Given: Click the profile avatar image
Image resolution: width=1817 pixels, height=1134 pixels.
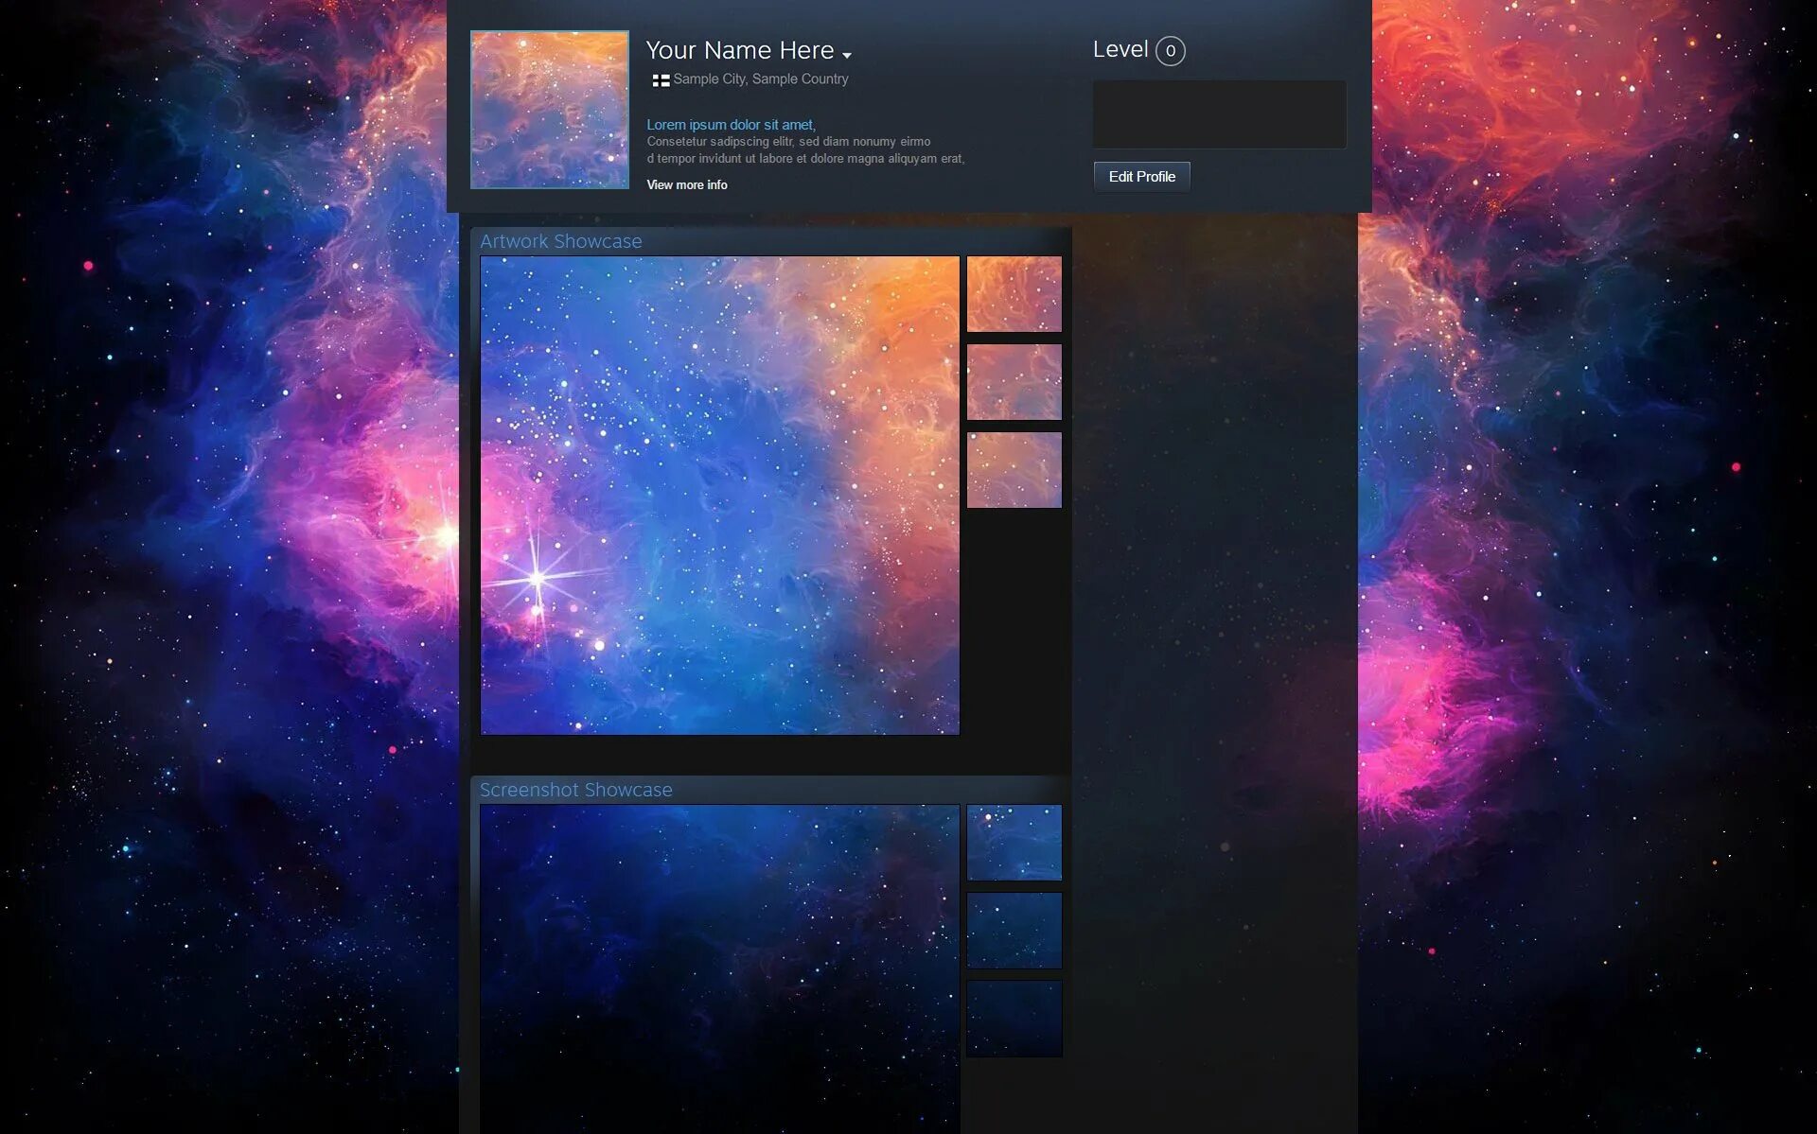Looking at the screenshot, I should coord(550,110).
